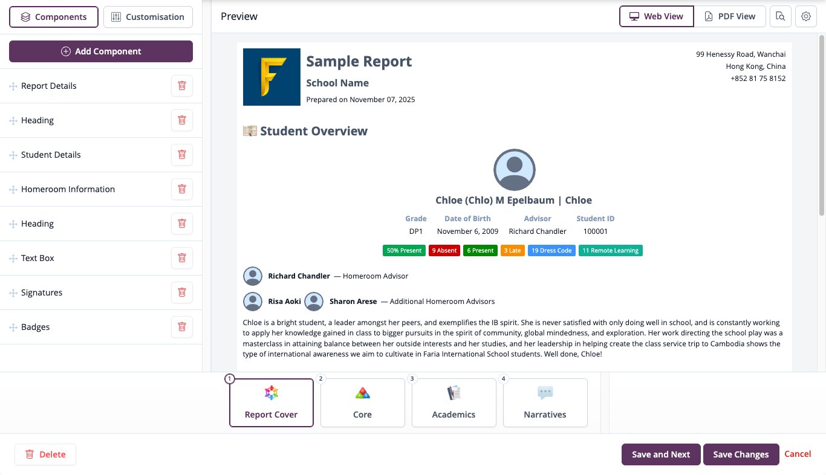Click the 'Sample Report' title text
The height and width of the screenshot is (475, 826).
pyautogui.click(x=359, y=62)
